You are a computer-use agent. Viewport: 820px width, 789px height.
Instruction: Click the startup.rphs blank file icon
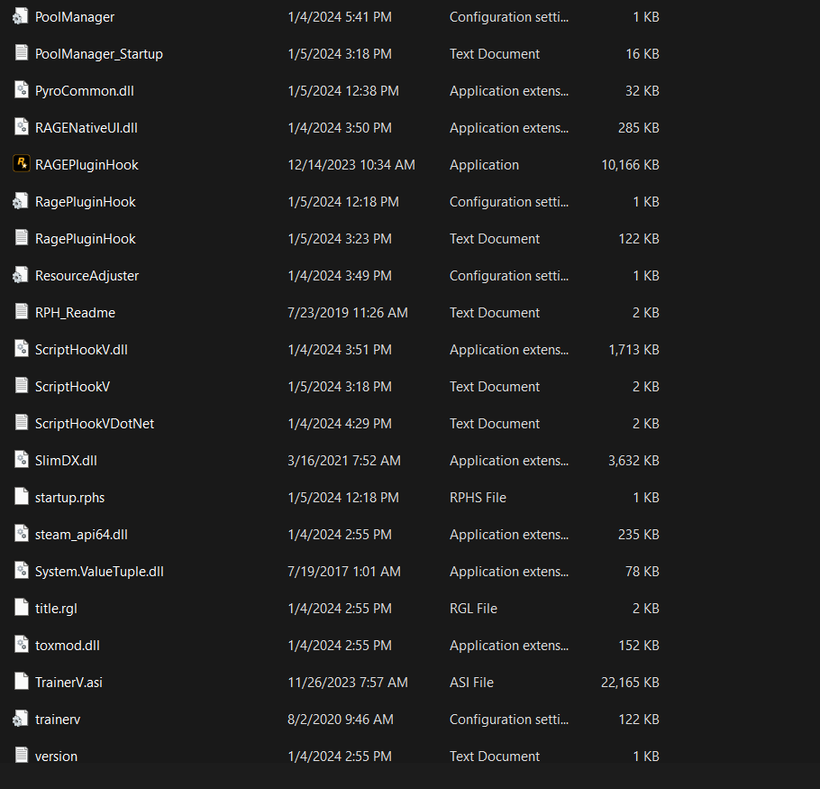(21, 497)
